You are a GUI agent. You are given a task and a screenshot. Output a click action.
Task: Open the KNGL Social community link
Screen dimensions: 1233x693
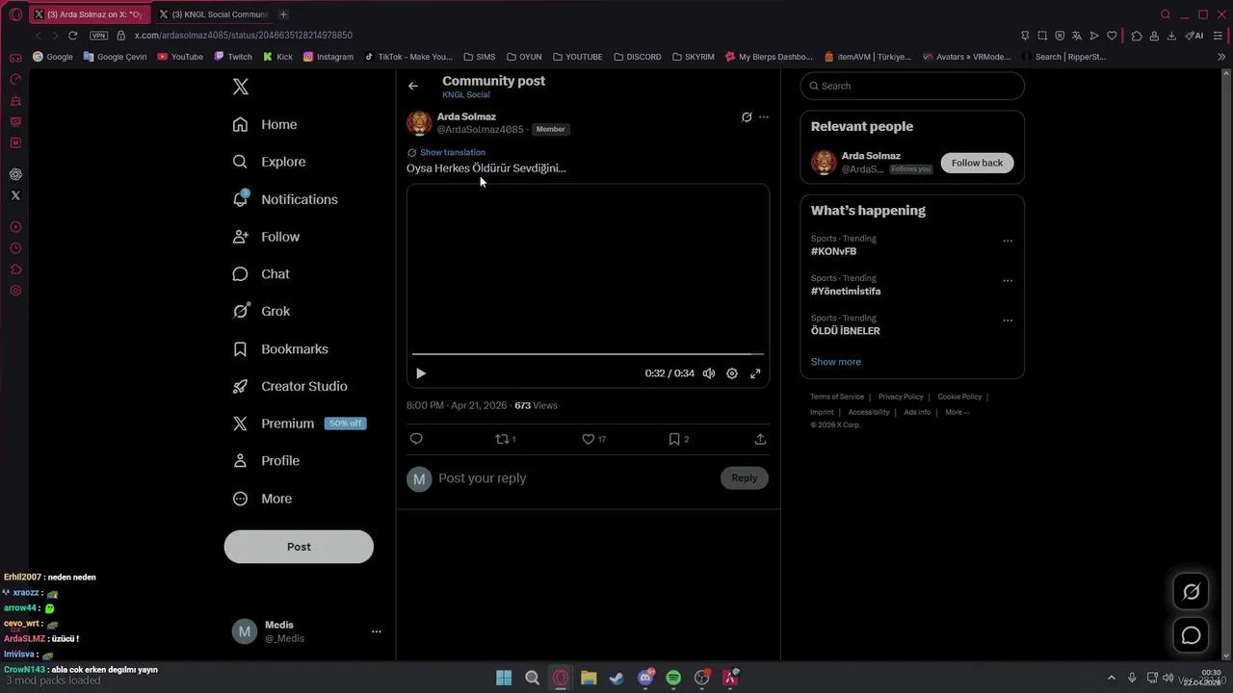tap(466, 95)
